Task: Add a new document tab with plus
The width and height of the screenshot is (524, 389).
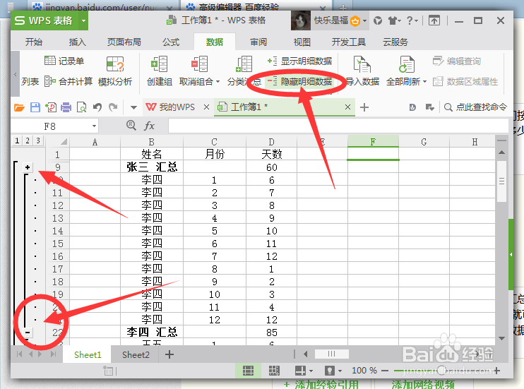Action: tap(364, 107)
